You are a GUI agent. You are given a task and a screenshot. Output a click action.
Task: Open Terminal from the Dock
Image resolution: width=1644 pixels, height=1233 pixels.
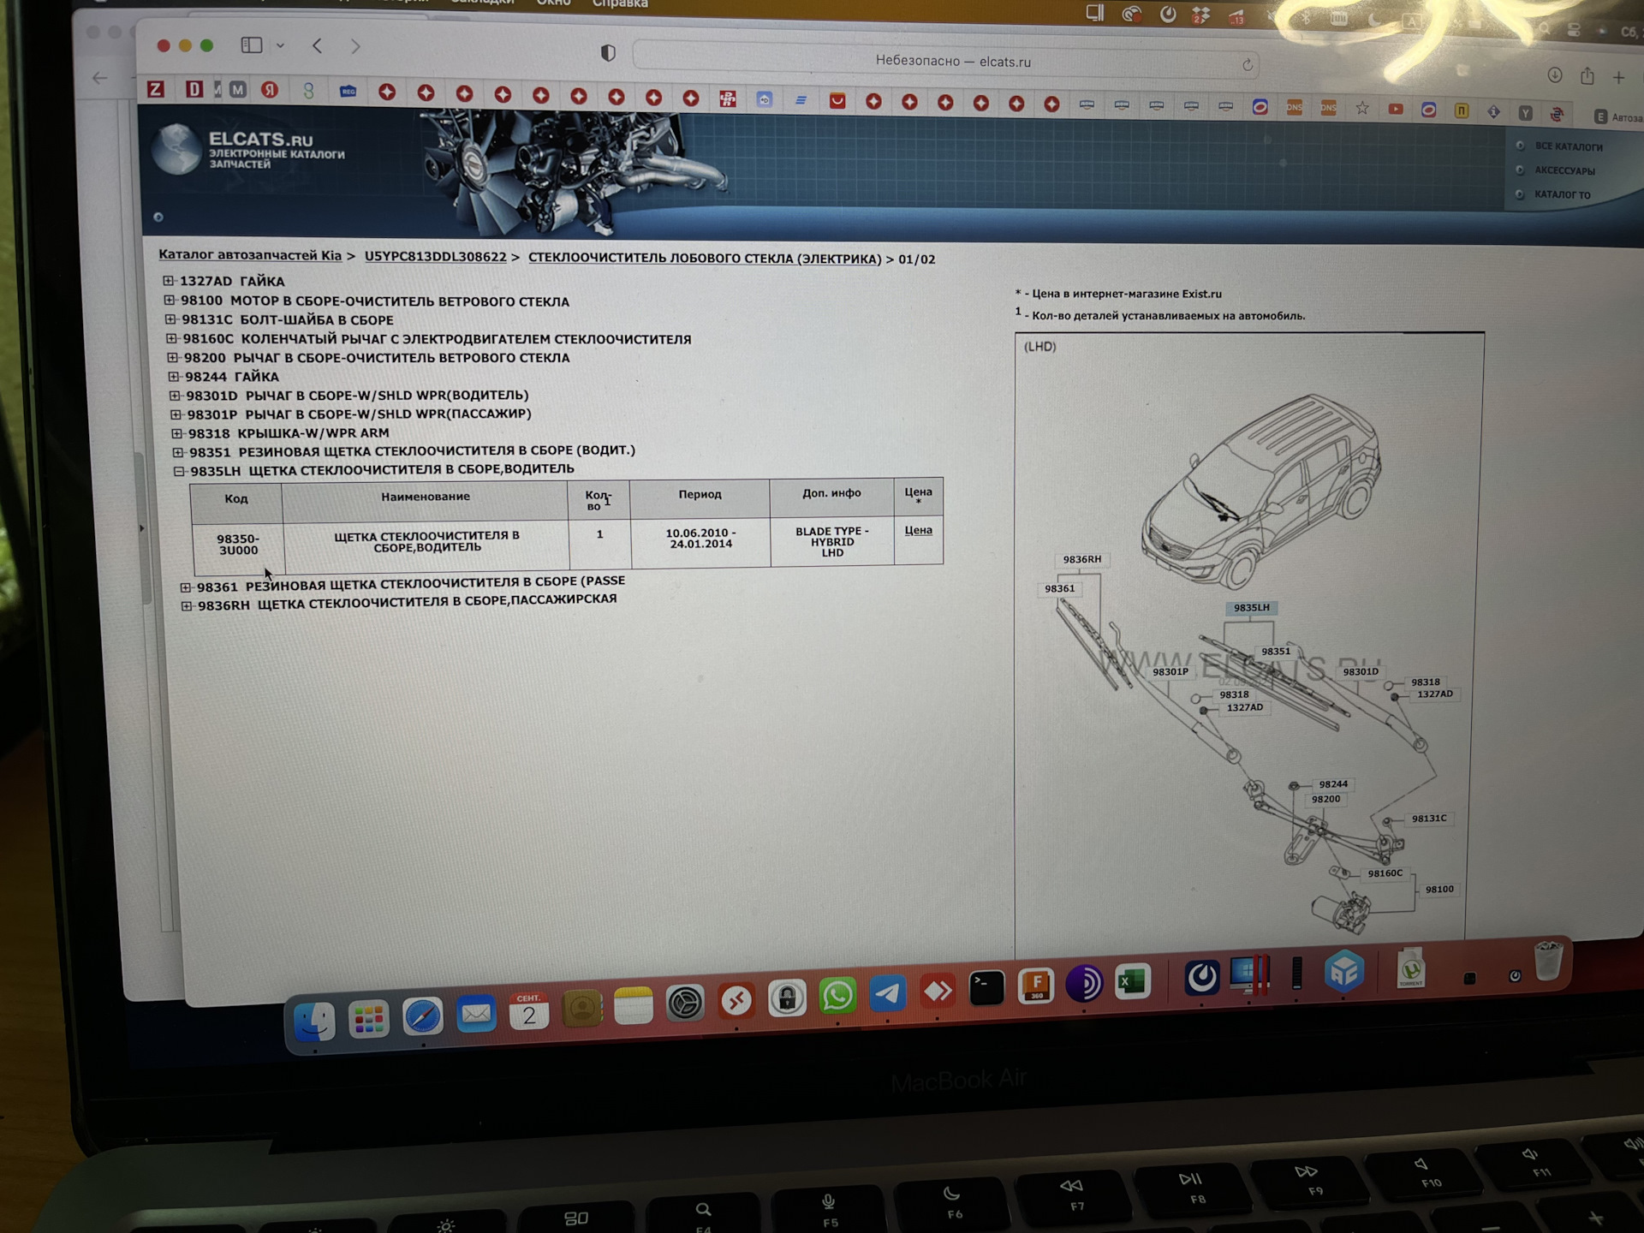click(986, 988)
